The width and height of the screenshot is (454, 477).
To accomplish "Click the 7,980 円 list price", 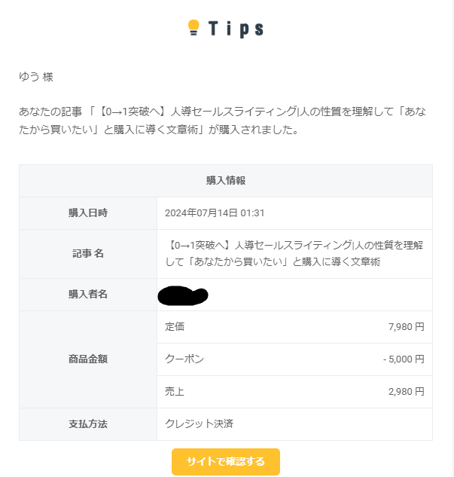I will coord(407,327).
